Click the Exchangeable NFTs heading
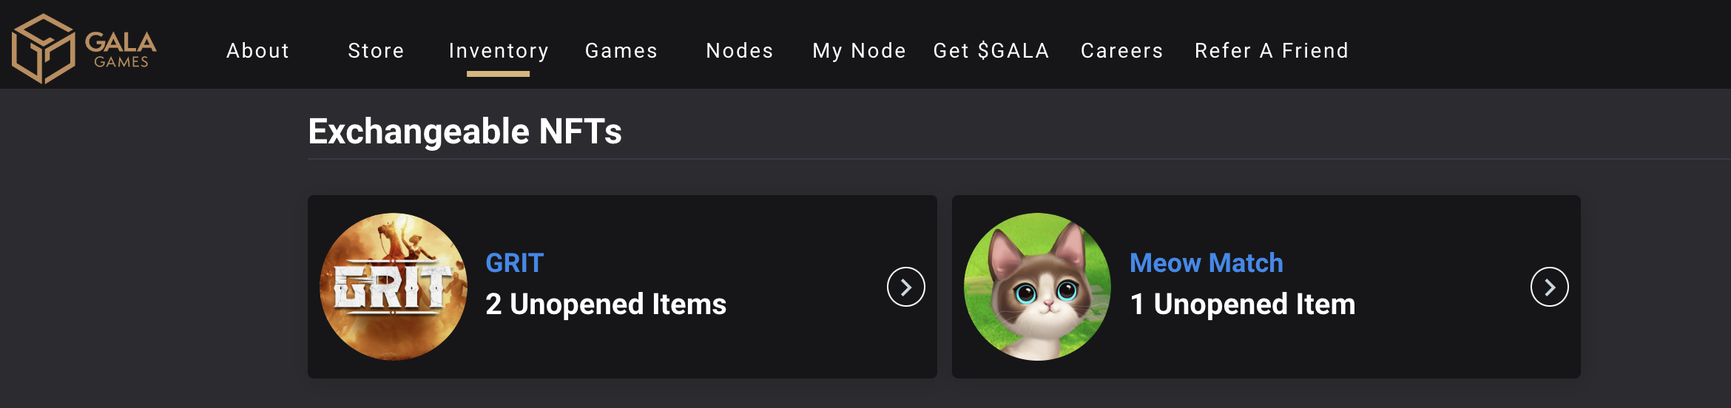The image size is (1731, 408). [465, 132]
